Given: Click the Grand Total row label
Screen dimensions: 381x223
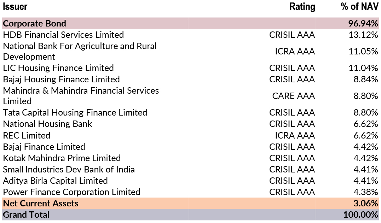Looking at the screenshot, I should tap(26, 215).
